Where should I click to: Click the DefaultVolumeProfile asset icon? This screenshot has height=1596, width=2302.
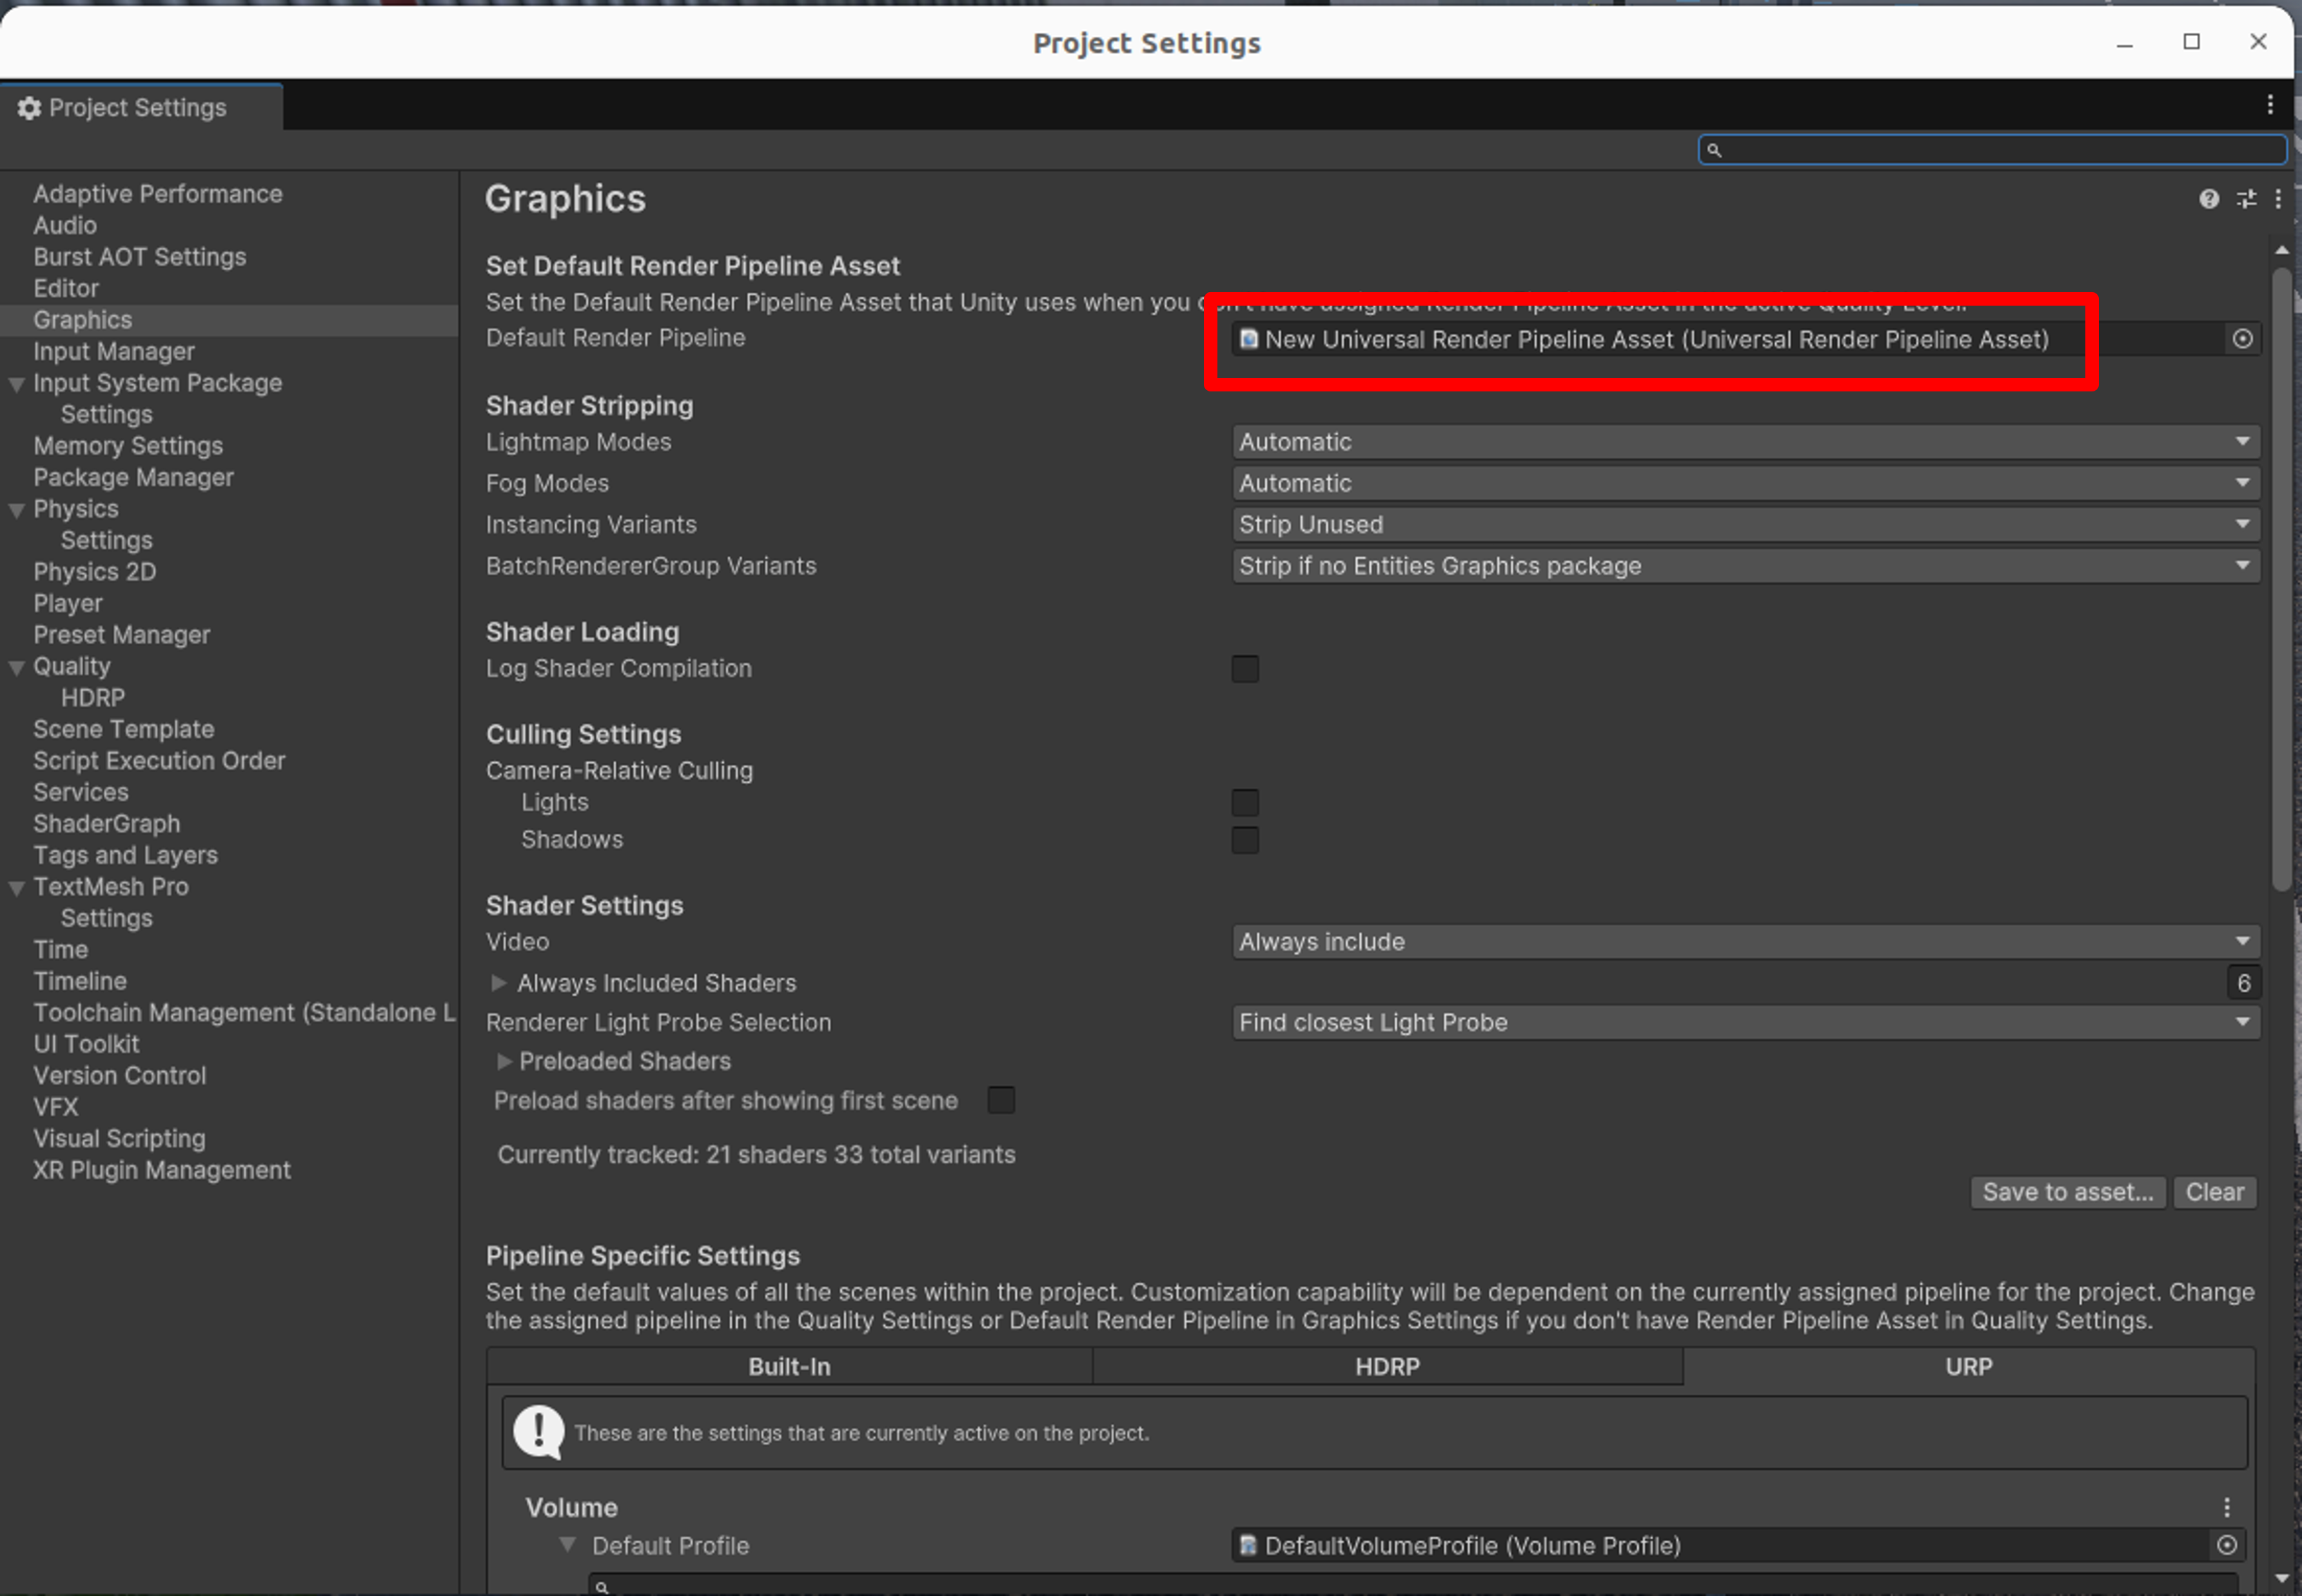pyautogui.click(x=1248, y=1545)
